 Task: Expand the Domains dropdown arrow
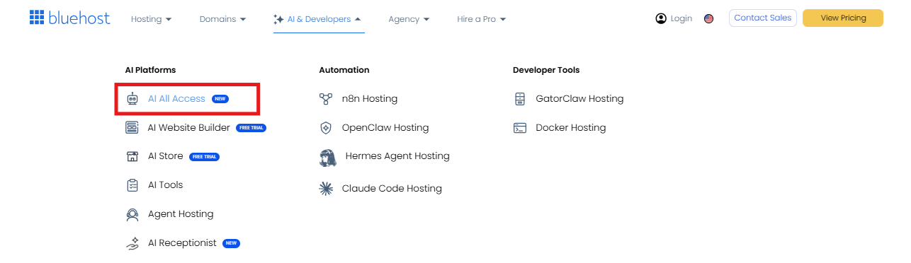tap(243, 20)
